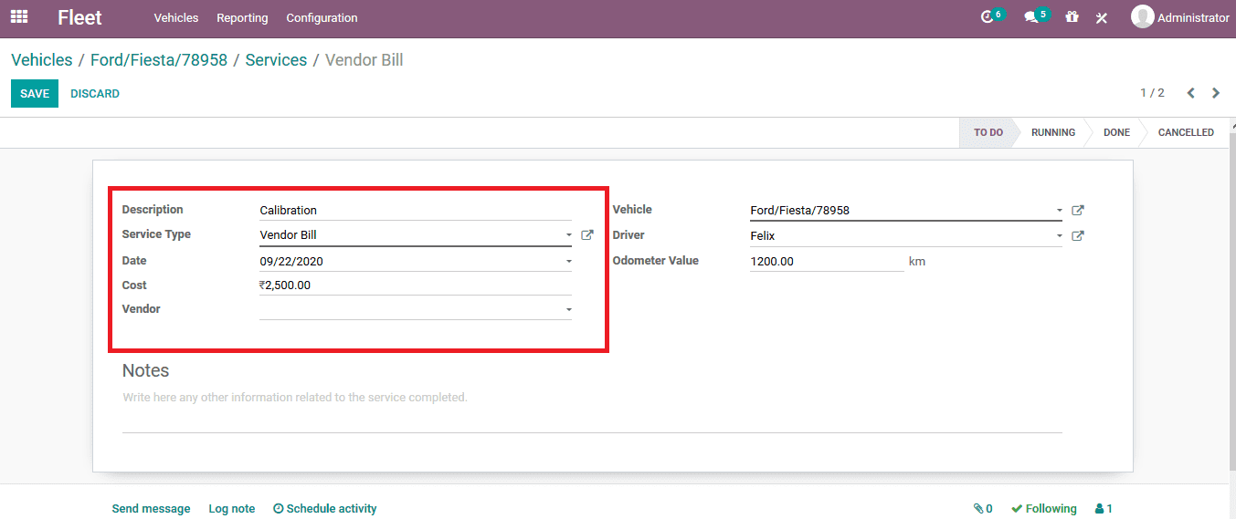Open the activities clock icon
Viewport: 1236px width, 519px height.
(987, 17)
